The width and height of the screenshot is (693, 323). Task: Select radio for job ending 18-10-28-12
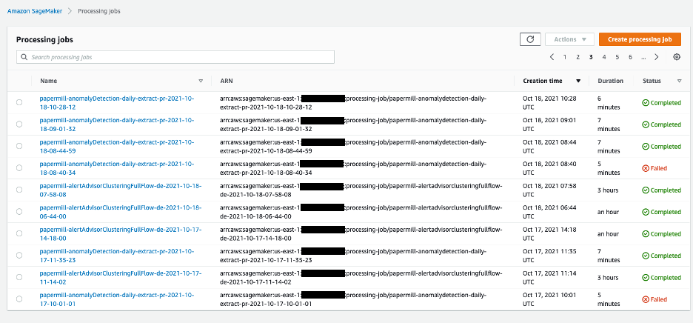click(19, 102)
